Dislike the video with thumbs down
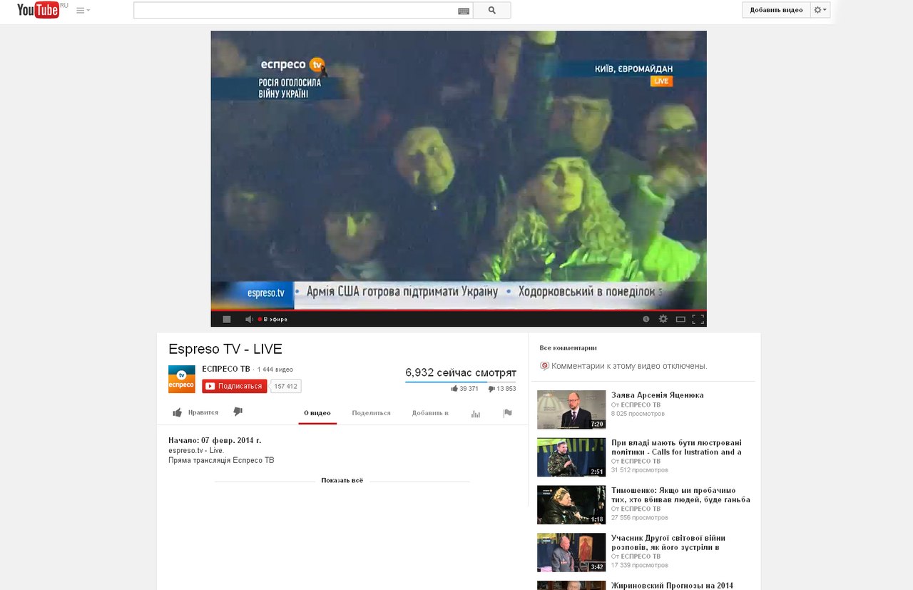The width and height of the screenshot is (913, 590). (x=238, y=412)
